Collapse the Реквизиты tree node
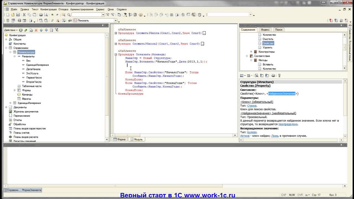354x199 pixels. 15,56
